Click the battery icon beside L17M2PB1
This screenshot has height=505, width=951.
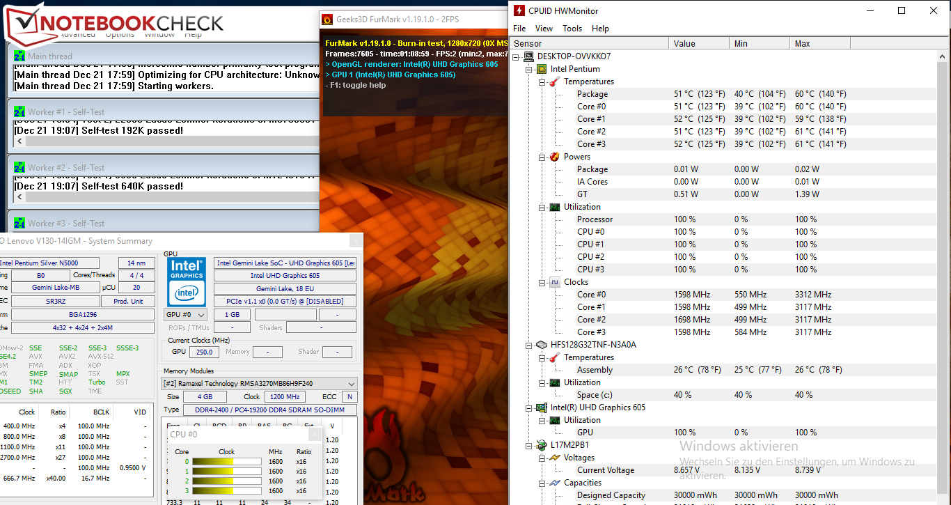[542, 445]
